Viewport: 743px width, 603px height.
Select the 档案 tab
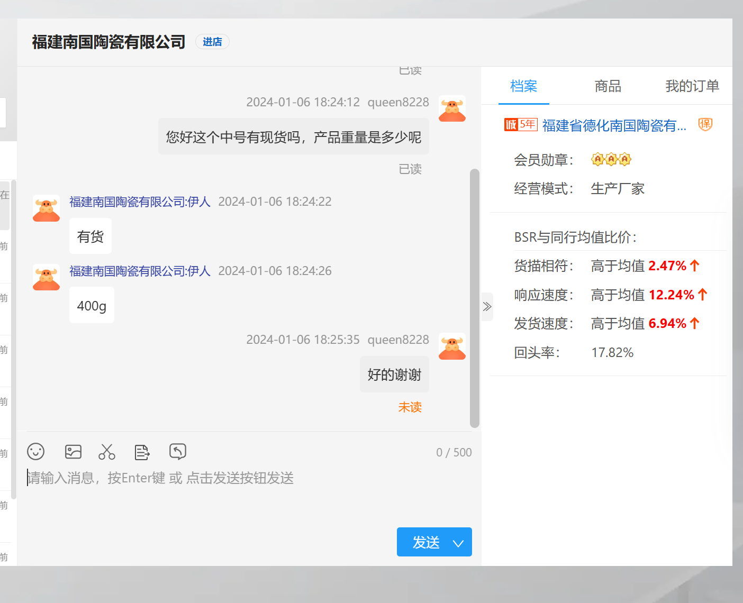pyautogui.click(x=523, y=86)
